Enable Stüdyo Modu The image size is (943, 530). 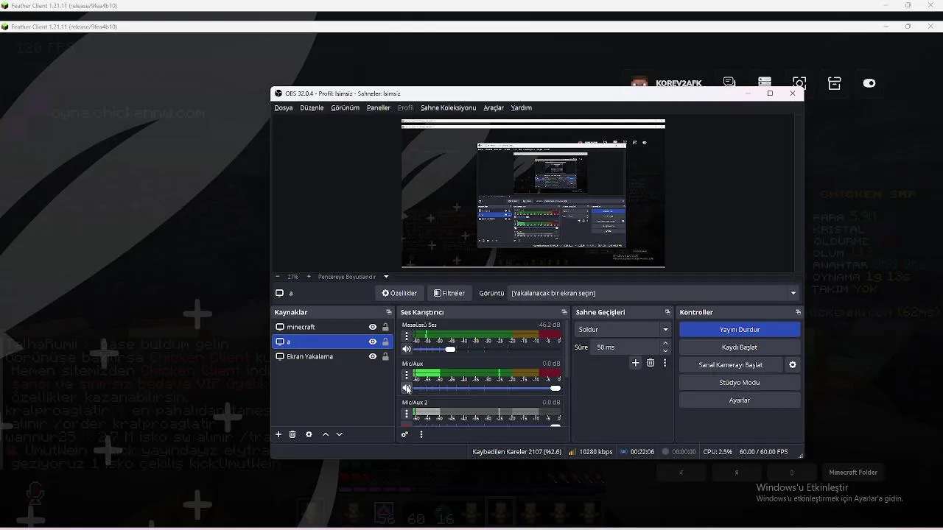coord(740,382)
